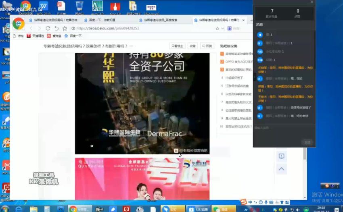Open the 爱淘宝 bookmark

pos(54,36)
